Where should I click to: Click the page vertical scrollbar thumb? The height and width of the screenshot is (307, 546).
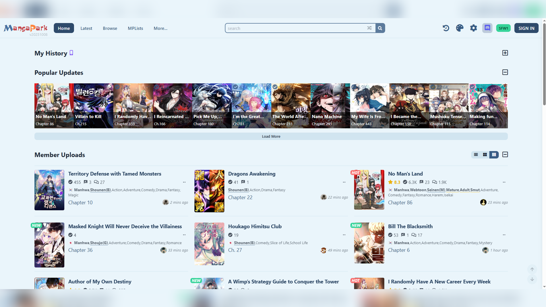(x=544, y=64)
